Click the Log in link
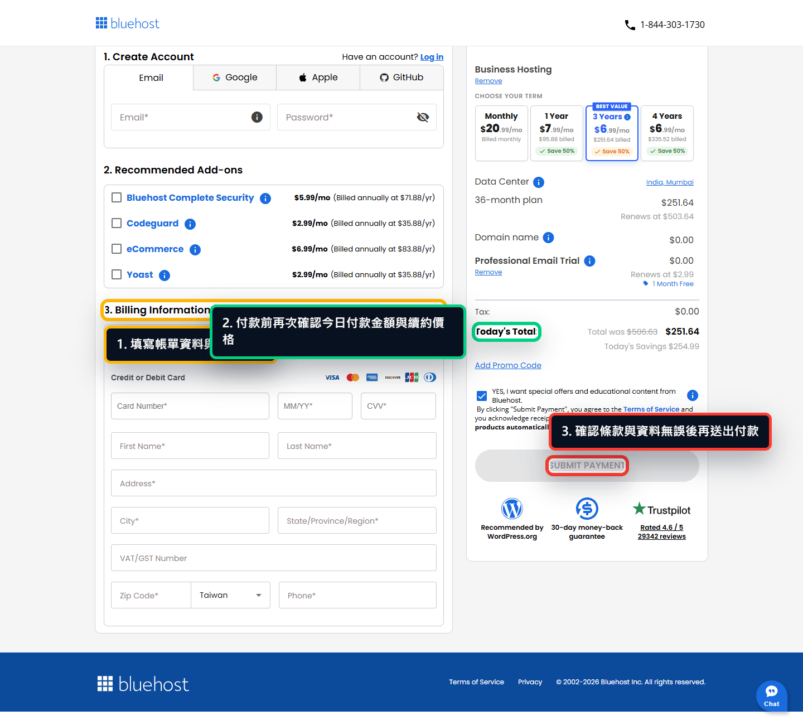The width and height of the screenshot is (803, 725). (x=432, y=57)
